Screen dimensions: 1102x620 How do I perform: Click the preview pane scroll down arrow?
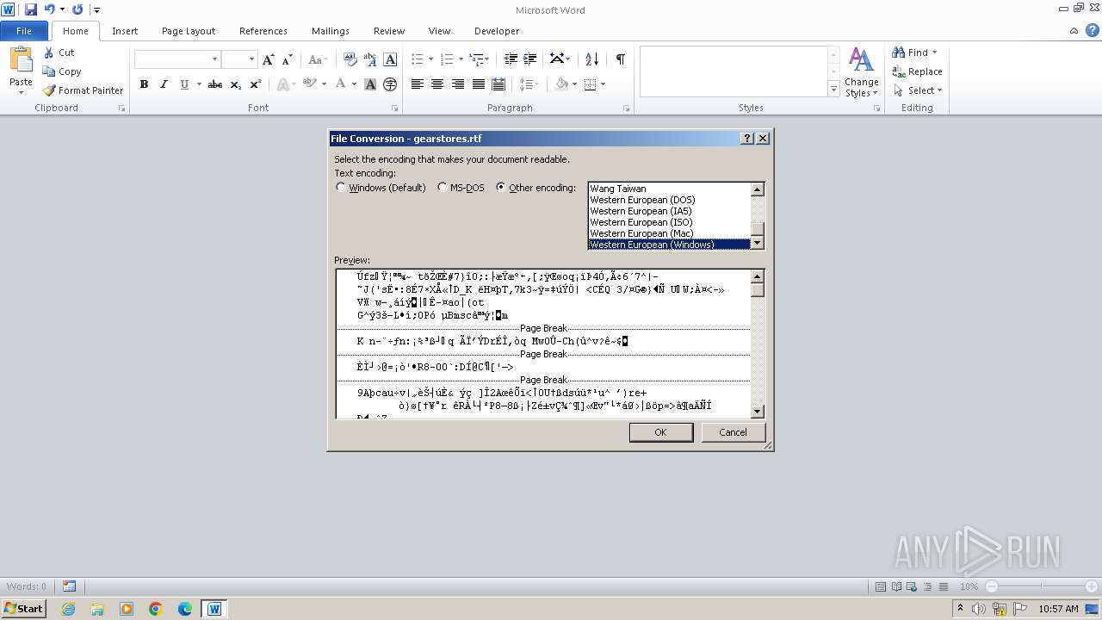[x=758, y=412]
